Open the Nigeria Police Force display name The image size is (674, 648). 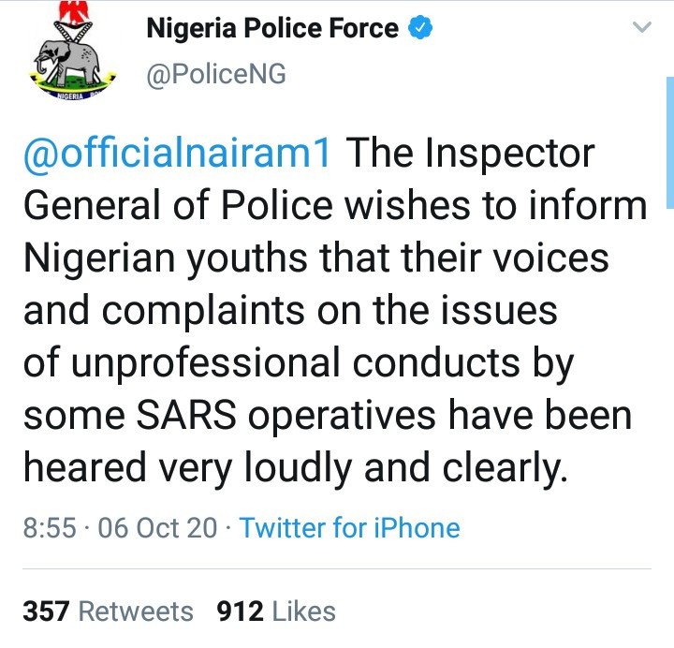(272, 28)
